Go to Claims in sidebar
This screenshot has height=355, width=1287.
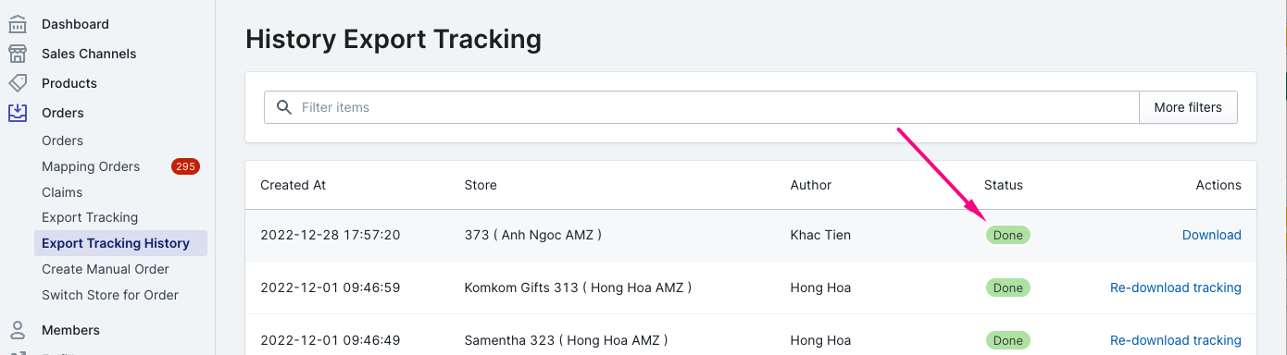62,192
